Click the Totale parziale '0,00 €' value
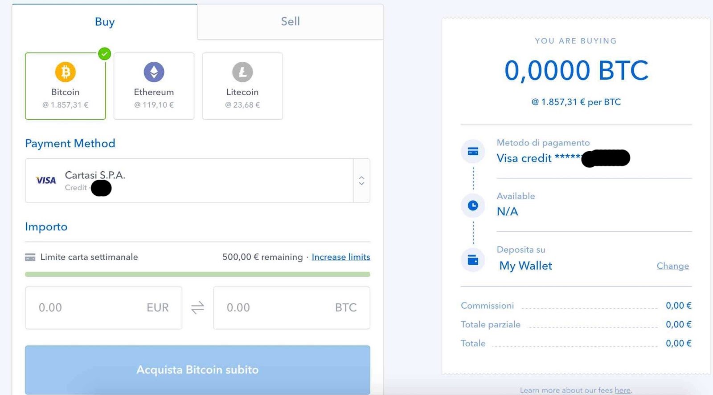Viewport: 713px width, 395px height. [x=679, y=325]
